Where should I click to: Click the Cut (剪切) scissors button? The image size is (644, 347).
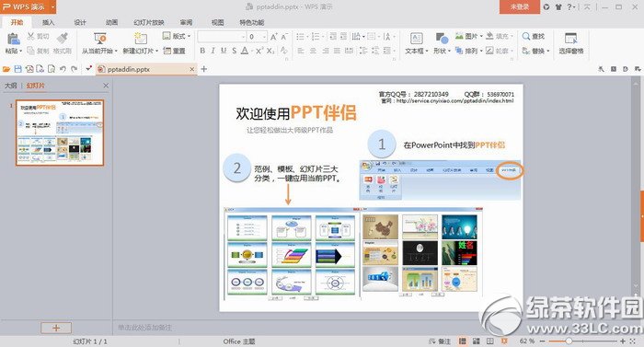[38, 37]
